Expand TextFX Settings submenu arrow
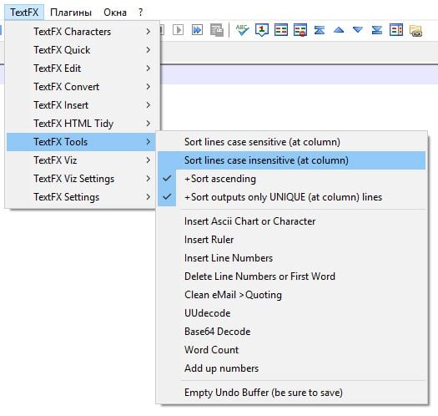 (x=149, y=197)
